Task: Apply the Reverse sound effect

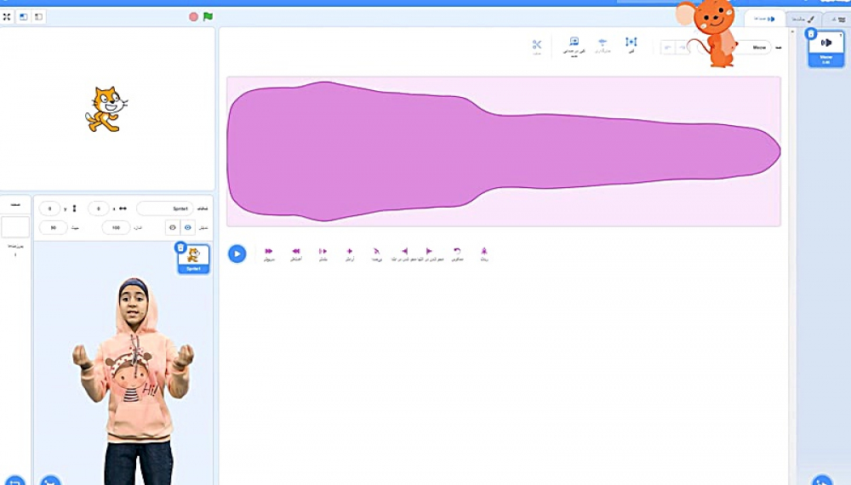Action: 457,252
